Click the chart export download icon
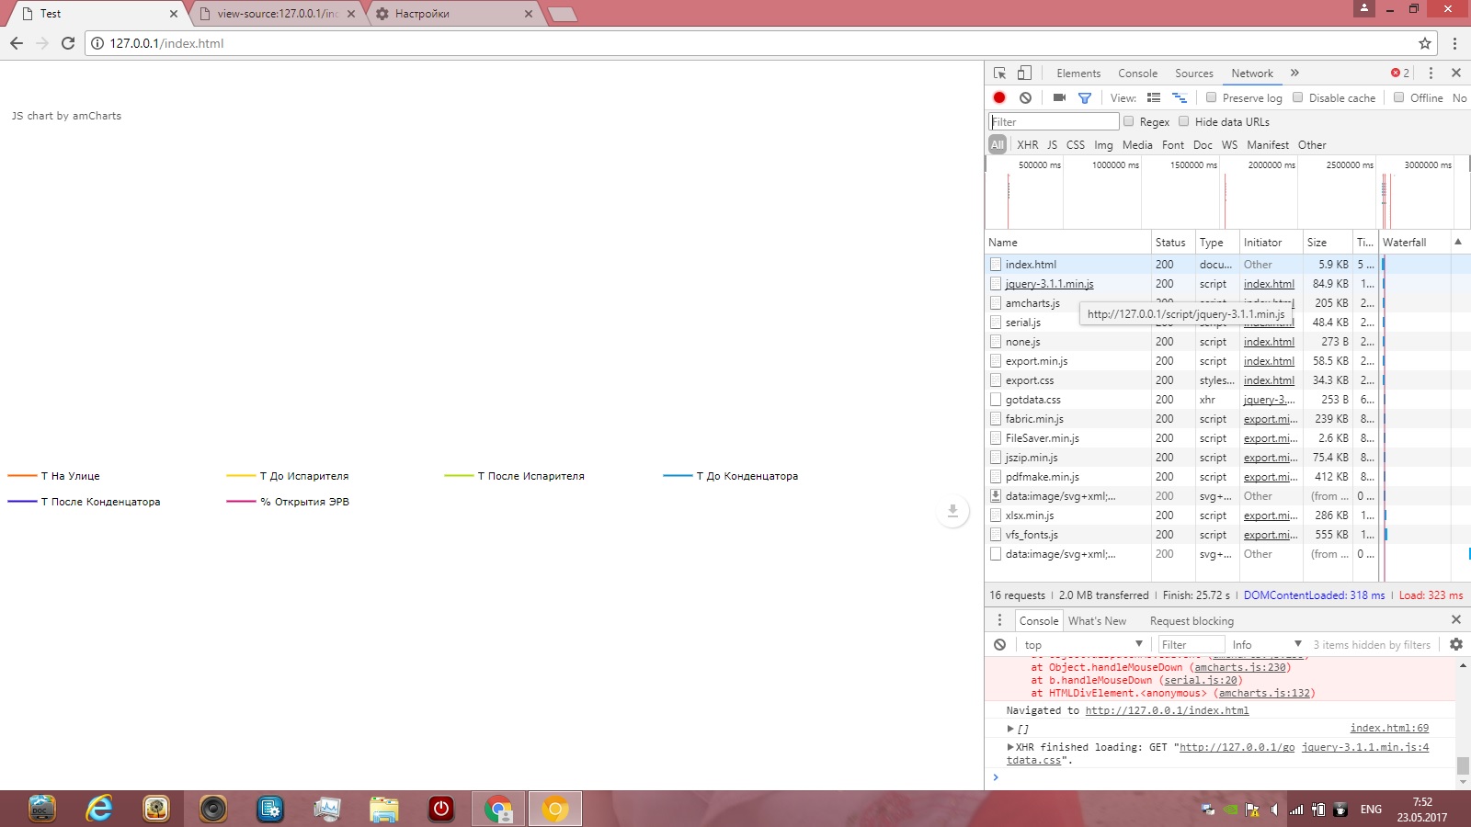1471x827 pixels. point(952,511)
